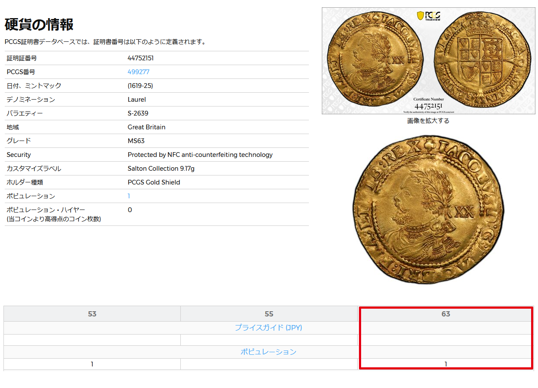
Task: Click population count under grade 63
Action: click(446, 364)
